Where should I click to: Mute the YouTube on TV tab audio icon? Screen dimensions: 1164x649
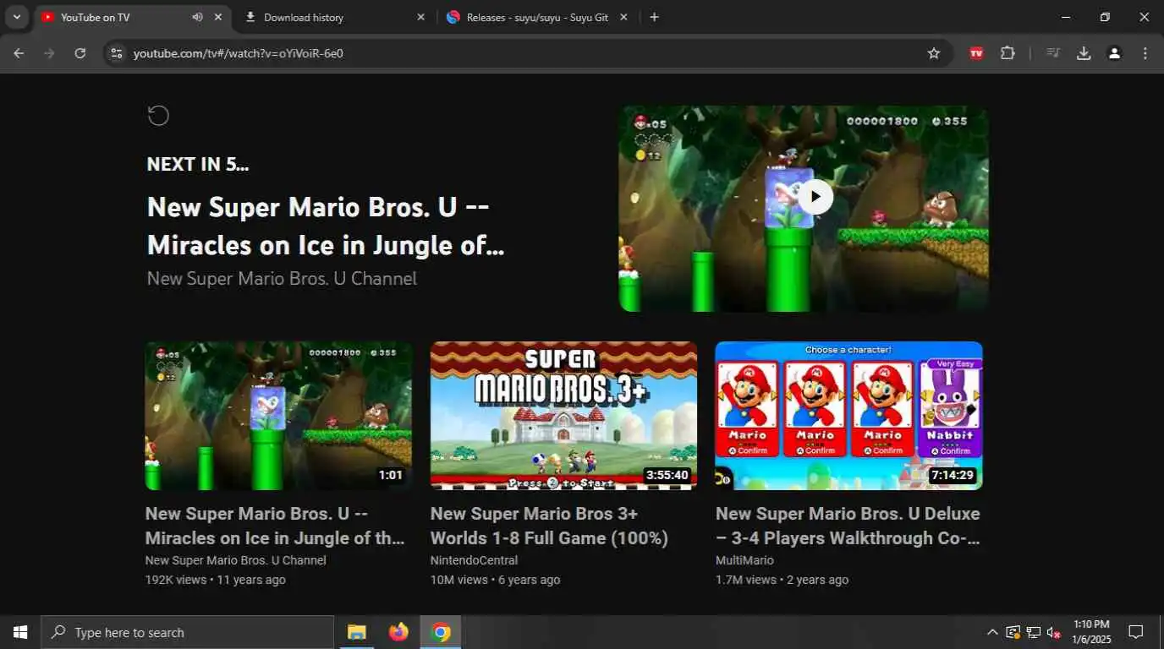click(197, 17)
